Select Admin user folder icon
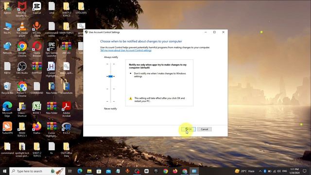Image resolution: width=311 pixels, height=175 pixels. [x=7, y=8]
